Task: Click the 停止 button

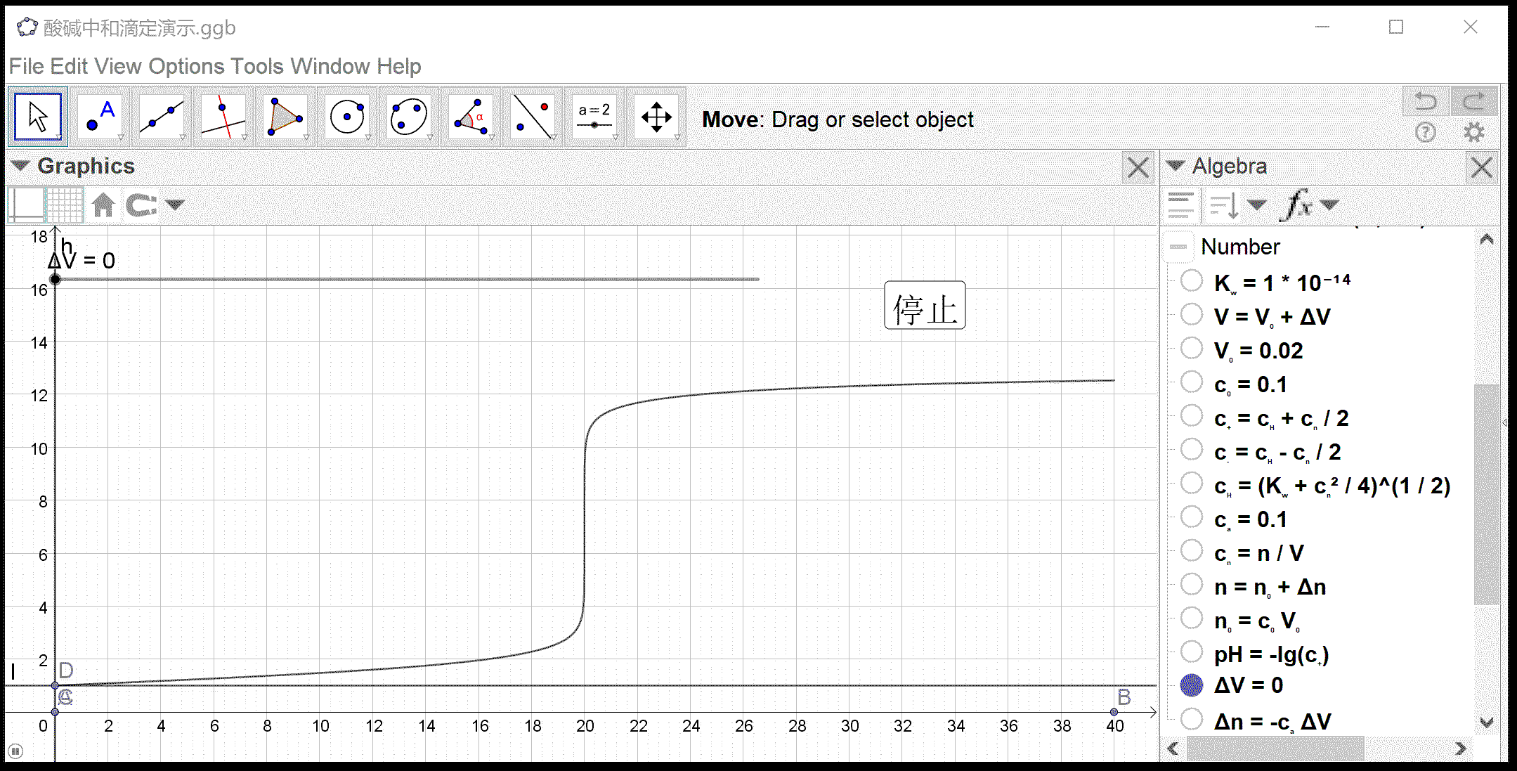Action: [x=925, y=306]
